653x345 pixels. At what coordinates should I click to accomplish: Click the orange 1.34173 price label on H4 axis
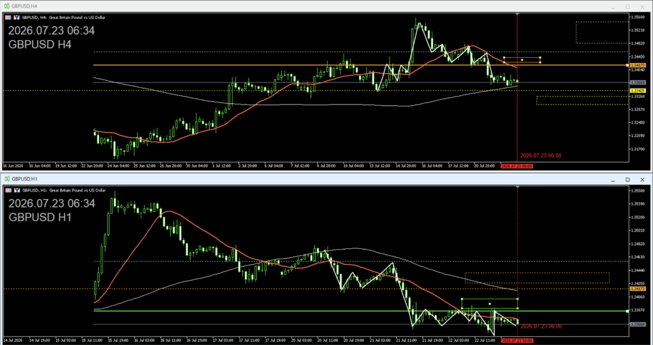click(x=638, y=66)
